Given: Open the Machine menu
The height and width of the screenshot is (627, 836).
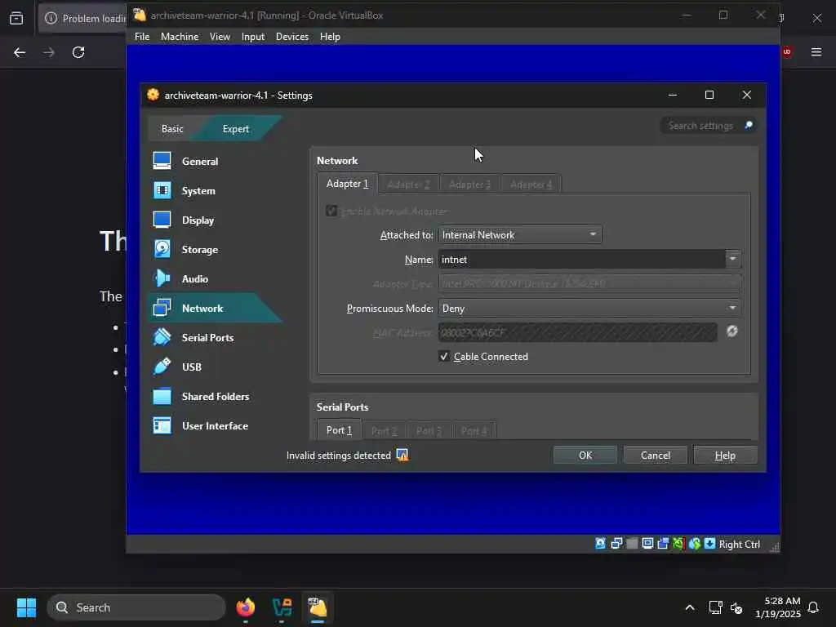Looking at the screenshot, I should click(x=180, y=36).
